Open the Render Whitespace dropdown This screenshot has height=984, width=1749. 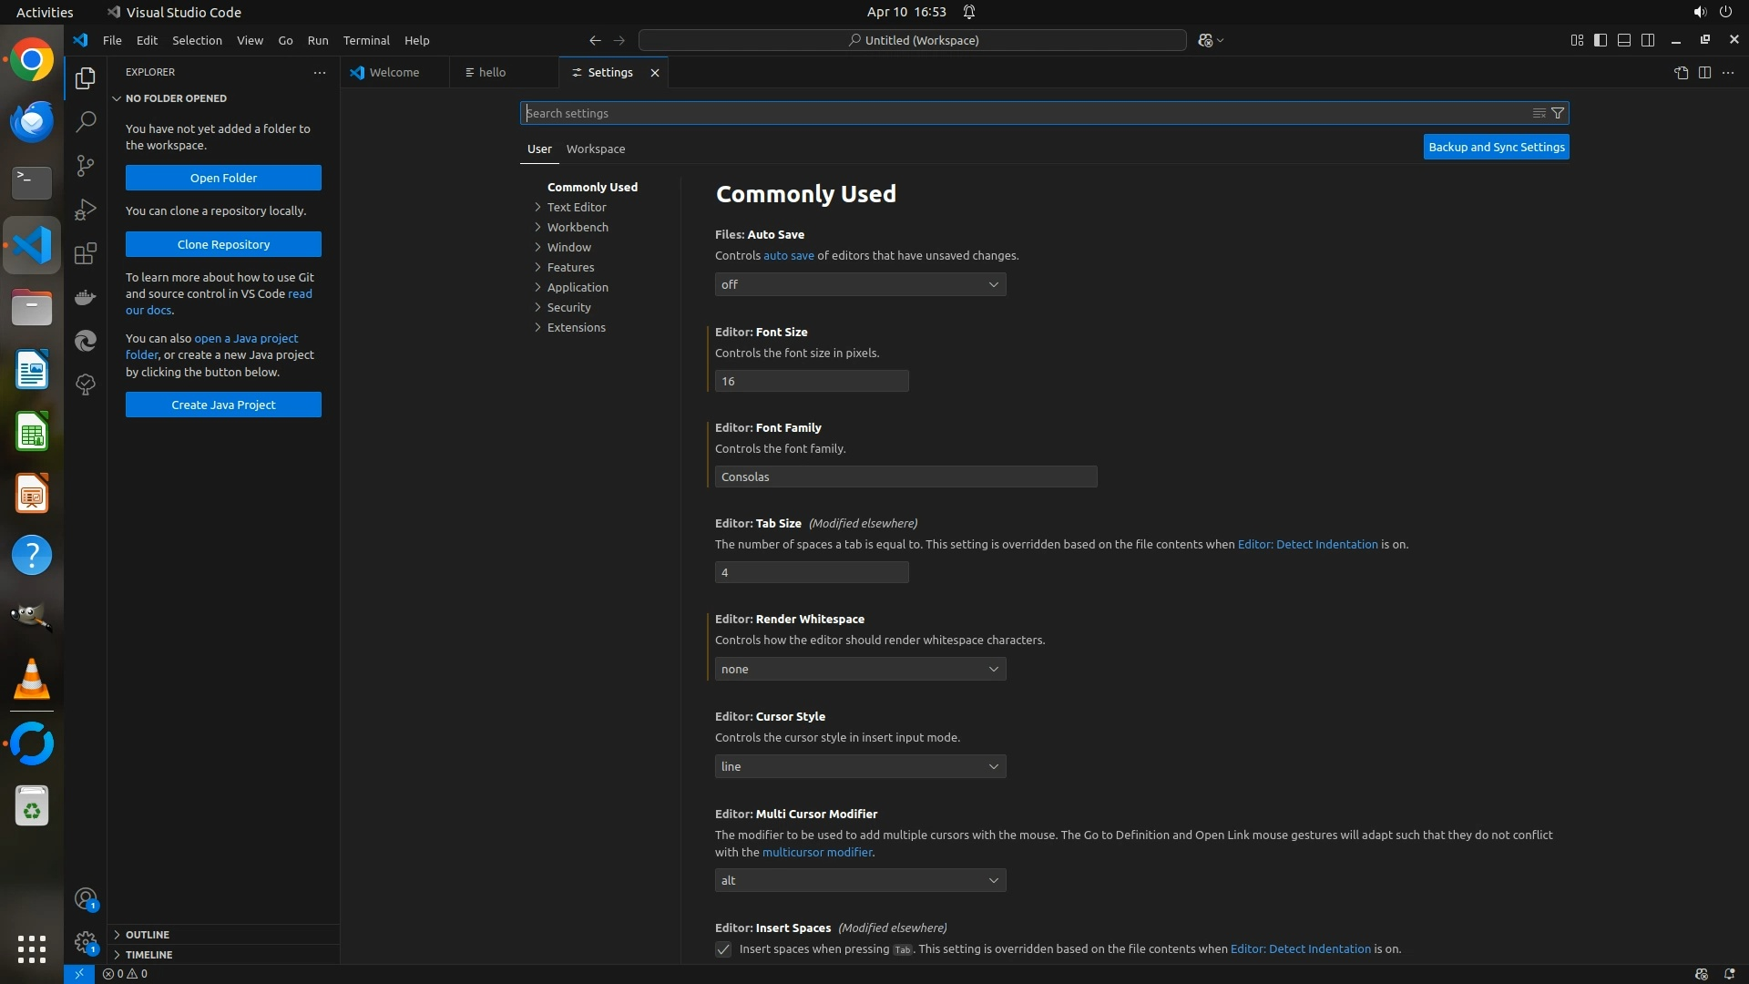pyautogui.click(x=860, y=669)
